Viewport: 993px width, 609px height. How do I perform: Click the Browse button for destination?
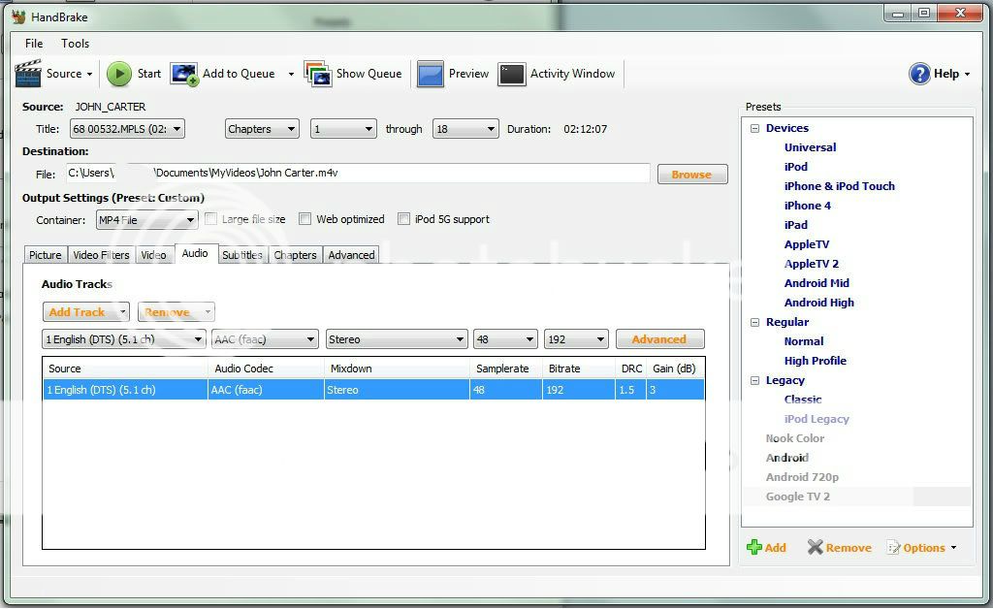(691, 174)
